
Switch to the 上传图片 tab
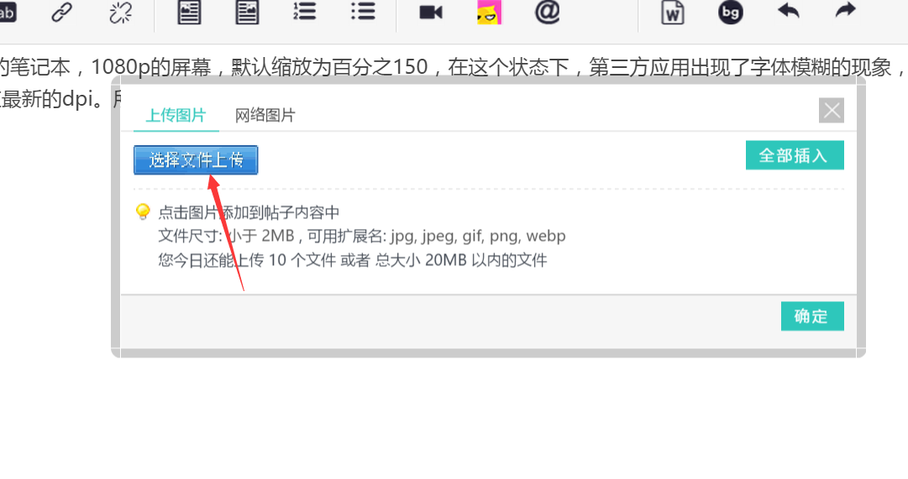point(176,115)
